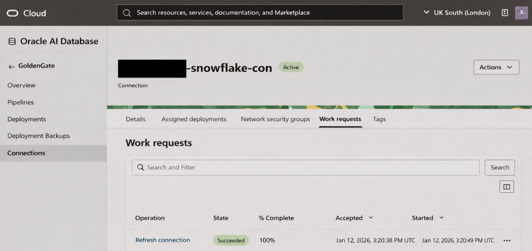Viewport: 532px width, 251px height.
Task: Click the notebook icon next to region selector
Action: [x=504, y=13]
